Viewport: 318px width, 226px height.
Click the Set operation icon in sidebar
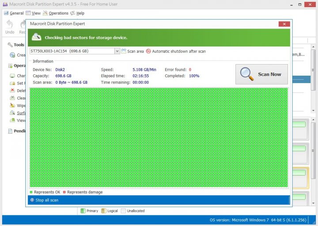coord(12,83)
